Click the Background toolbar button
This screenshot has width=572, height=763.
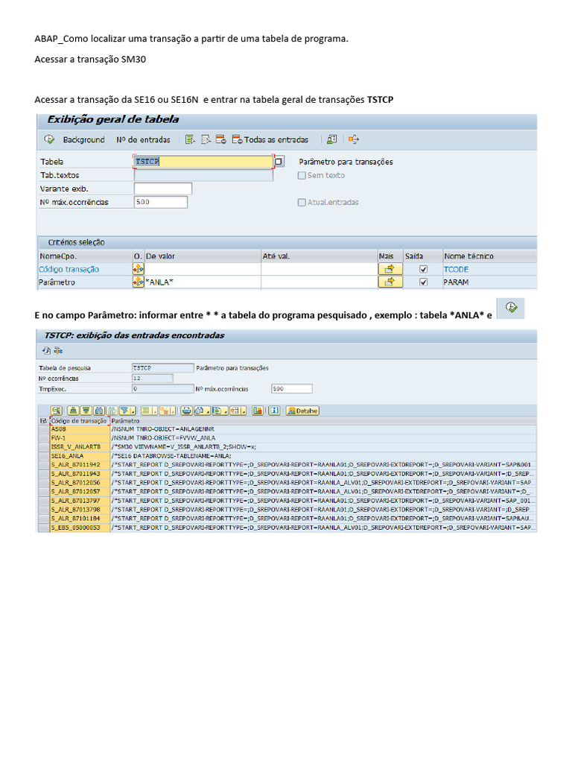pyautogui.click(x=83, y=139)
